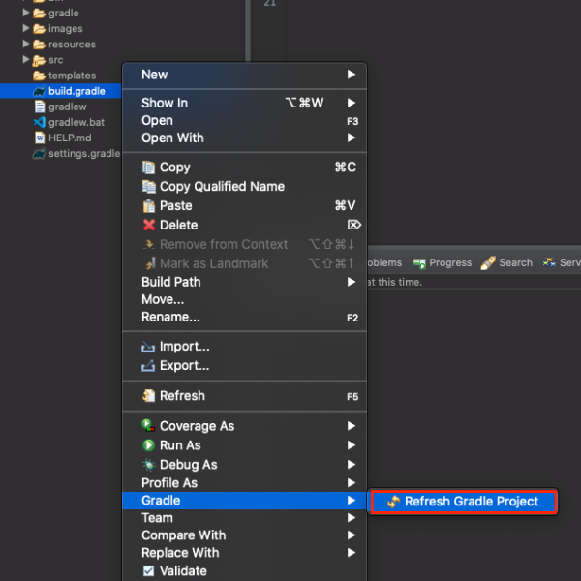Open the Profile As menu entry
Screen dimensions: 581x581
245,483
